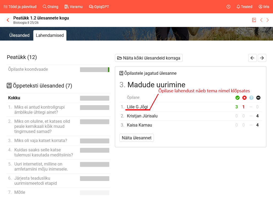Screen dimensions: 273x205
Task: Open Tööd ja päevikud menu
Action: 20,7
